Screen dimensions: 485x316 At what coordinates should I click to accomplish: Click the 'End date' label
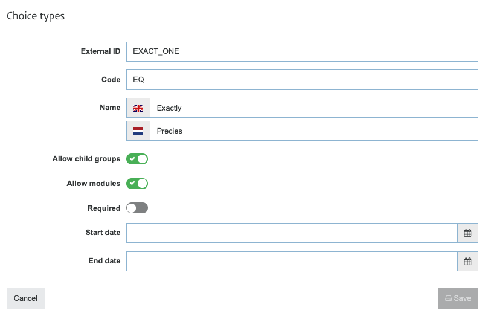click(104, 261)
